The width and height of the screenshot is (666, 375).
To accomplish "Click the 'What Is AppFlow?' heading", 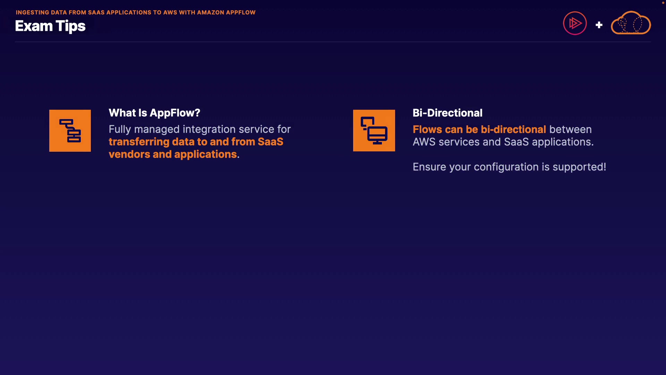I will (x=154, y=113).
